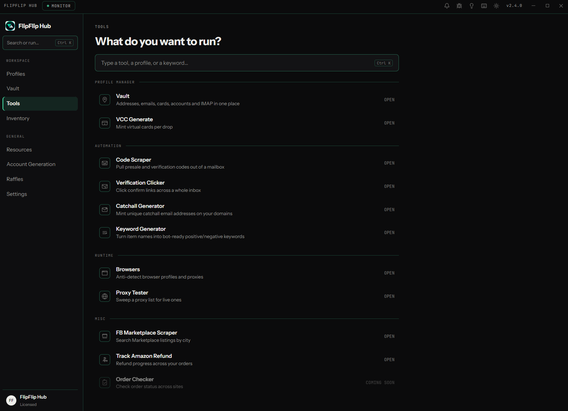Click the Browsers window icon
The image size is (568, 411).
[105, 273]
